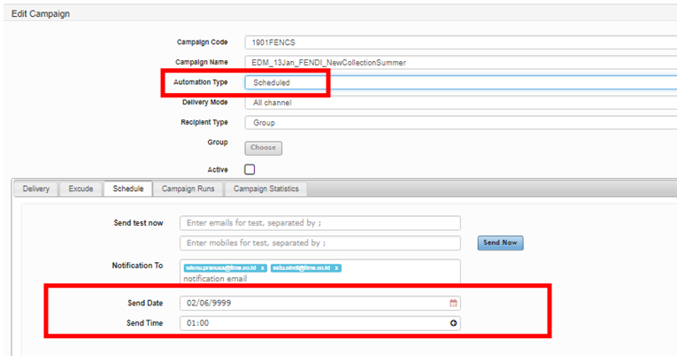Select the Schedule tab

click(127, 189)
